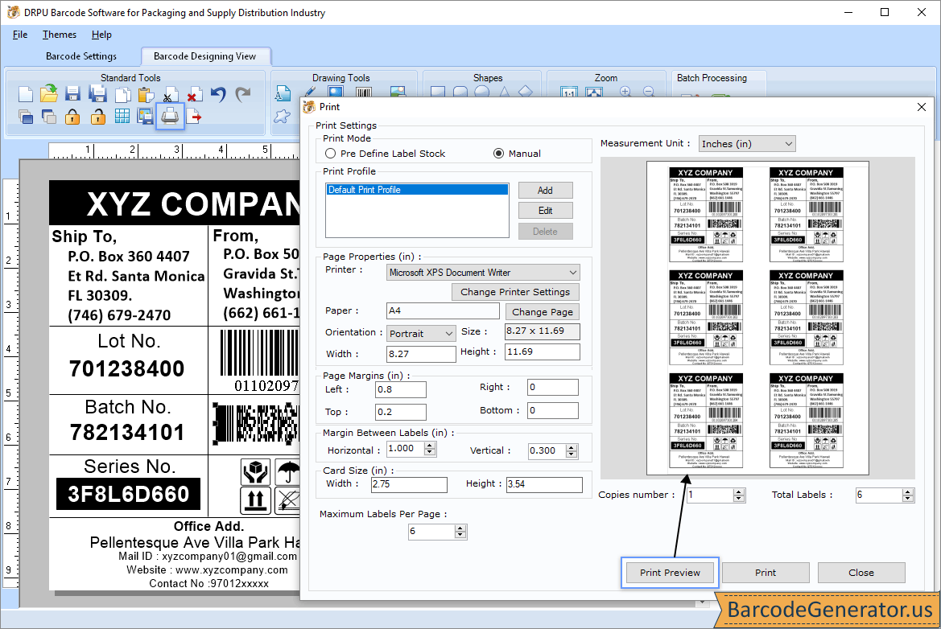Click the Left margin input field
Screen dimensions: 941x629
pos(401,389)
